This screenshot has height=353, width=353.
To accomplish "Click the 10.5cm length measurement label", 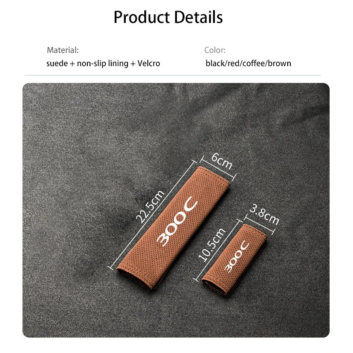I will (x=212, y=244).
